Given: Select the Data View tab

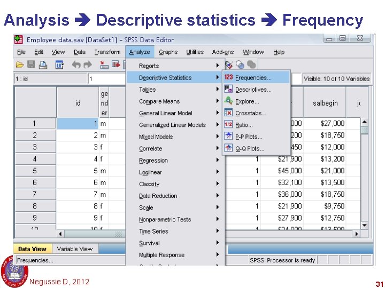Looking at the screenshot, I should pos(32,249).
